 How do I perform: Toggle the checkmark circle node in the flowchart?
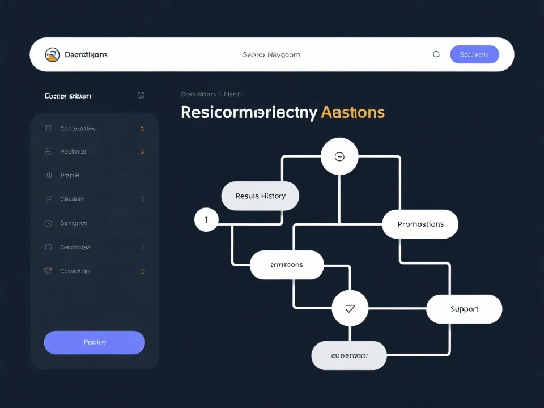click(350, 309)
